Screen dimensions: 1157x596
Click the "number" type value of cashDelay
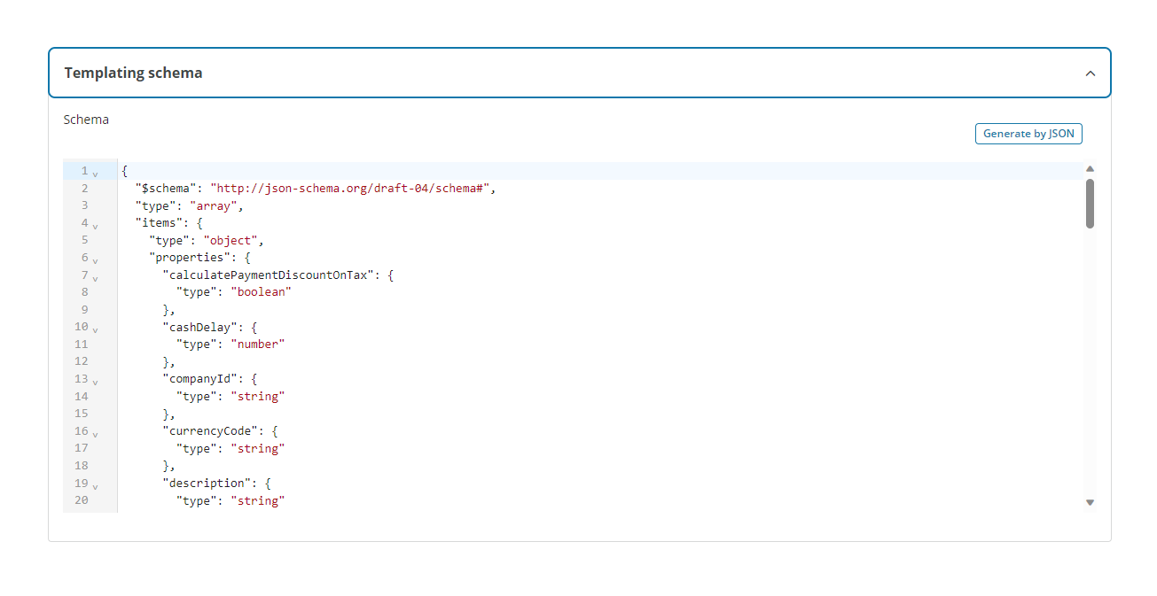259,344
